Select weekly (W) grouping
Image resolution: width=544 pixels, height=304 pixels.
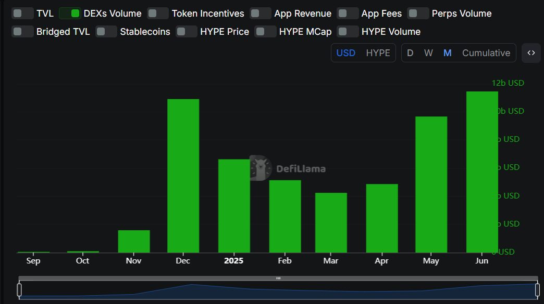coord(428,53)
